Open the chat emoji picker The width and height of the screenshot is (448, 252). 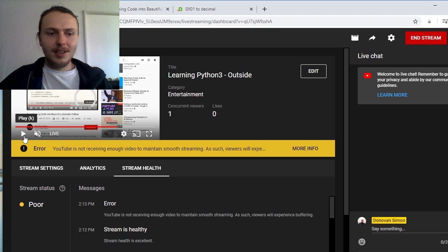click(362, 242)
